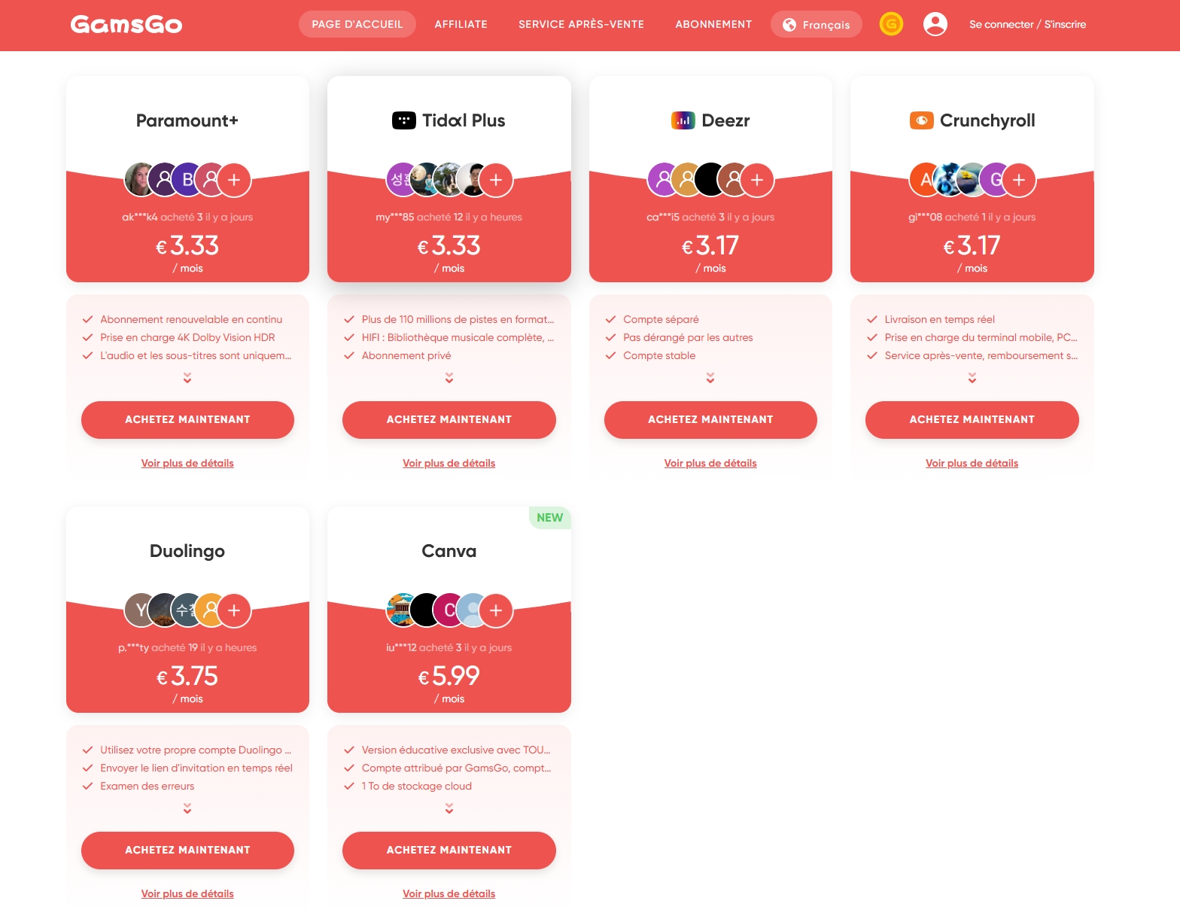
Task: Open the Français language selector
Action: click(x=817, y=24)
